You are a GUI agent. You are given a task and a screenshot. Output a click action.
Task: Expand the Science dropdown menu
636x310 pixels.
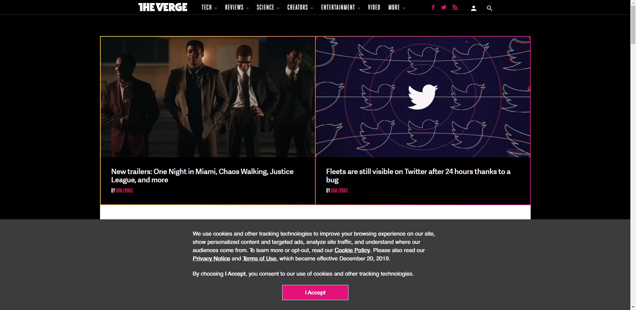(x=268, y=7)
